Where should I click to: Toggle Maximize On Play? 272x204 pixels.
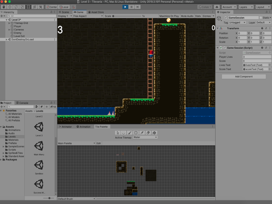(169, 16)
